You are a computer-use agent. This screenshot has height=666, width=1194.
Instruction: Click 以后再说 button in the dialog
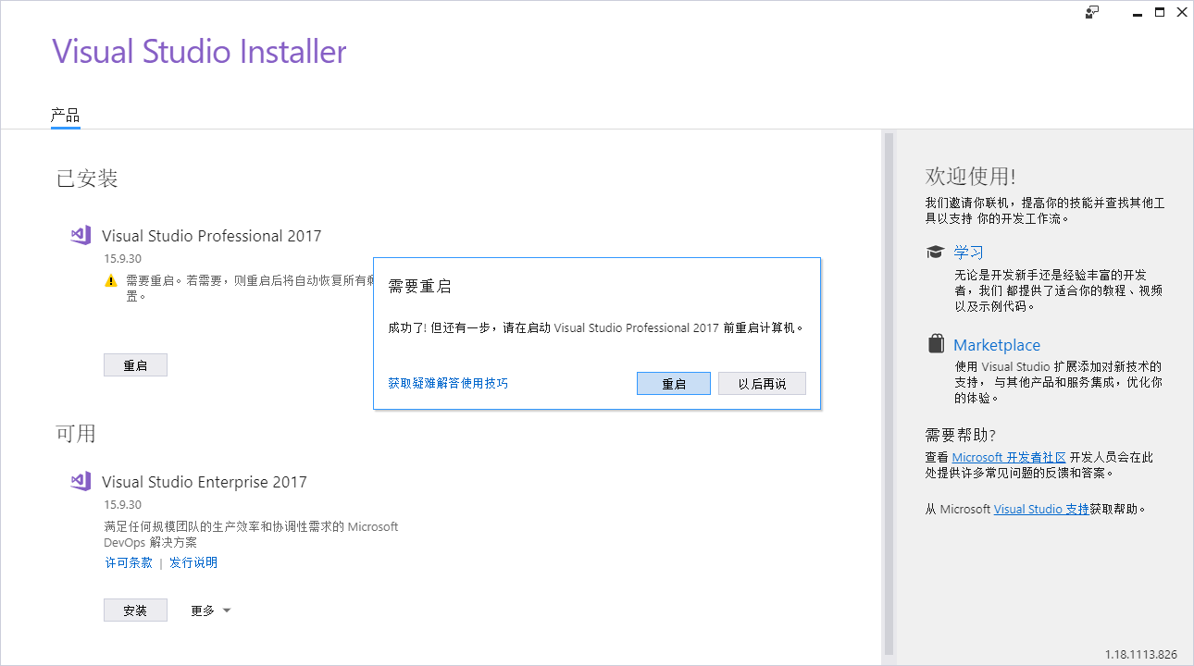(762, 384)
